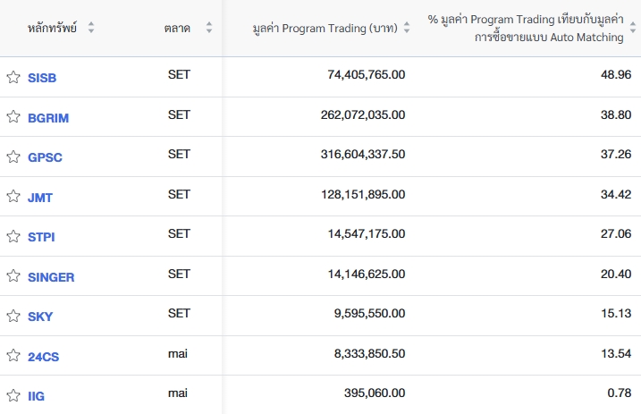This screenshot has height=414, width=641.
Task: Open SISB stock link
Action: tap(42, 78)
